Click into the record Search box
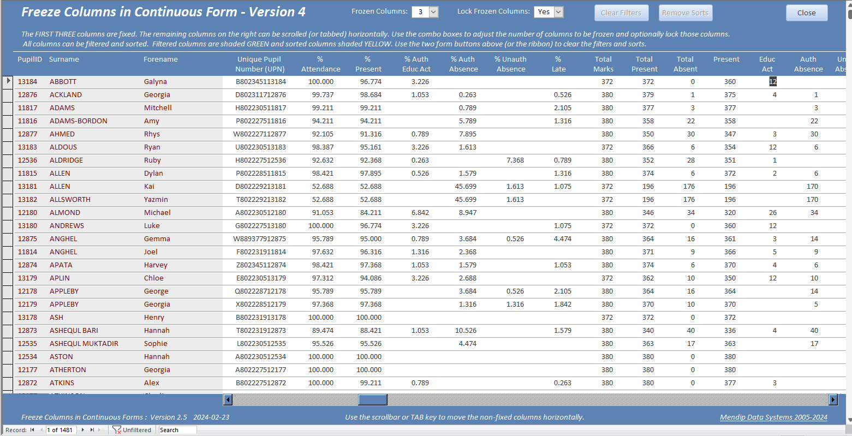This screenshot has height=436, width=852. 177,430
